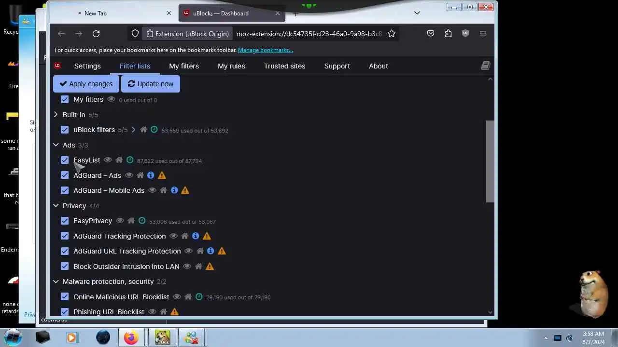Click the Apply changes button
This screenshot has width=618, height=347.
pos(86,84)
